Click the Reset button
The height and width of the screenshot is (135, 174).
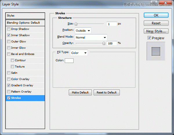(156, 23)
